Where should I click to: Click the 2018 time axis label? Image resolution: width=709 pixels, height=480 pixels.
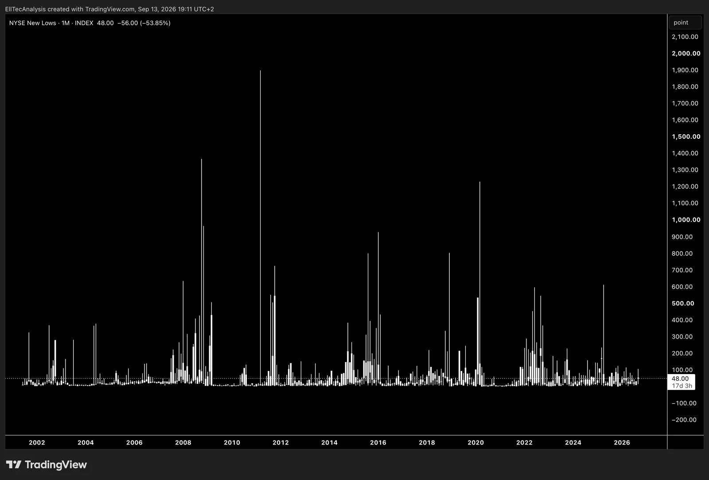pos(427,442)
